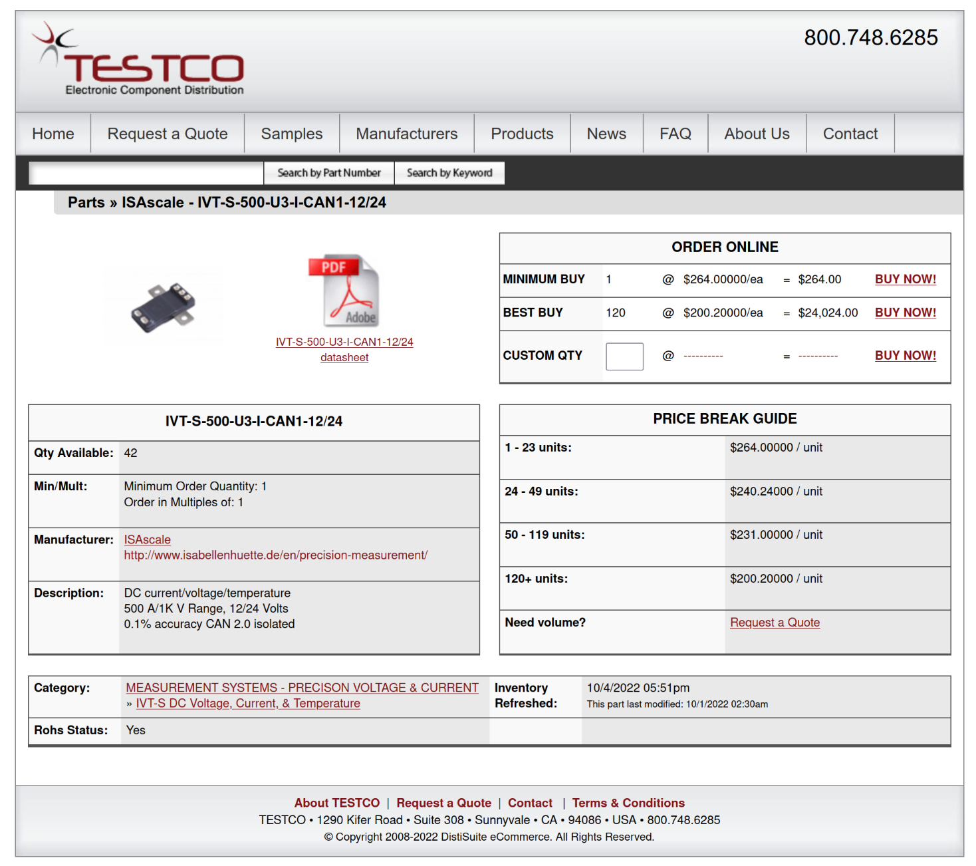Open the FAQ page
Image resolution: width=976 pixels, height=866 pixels.
675,134
